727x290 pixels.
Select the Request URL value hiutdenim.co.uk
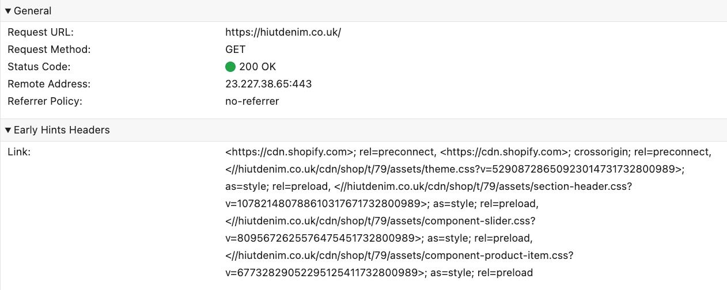click(283, 32)
